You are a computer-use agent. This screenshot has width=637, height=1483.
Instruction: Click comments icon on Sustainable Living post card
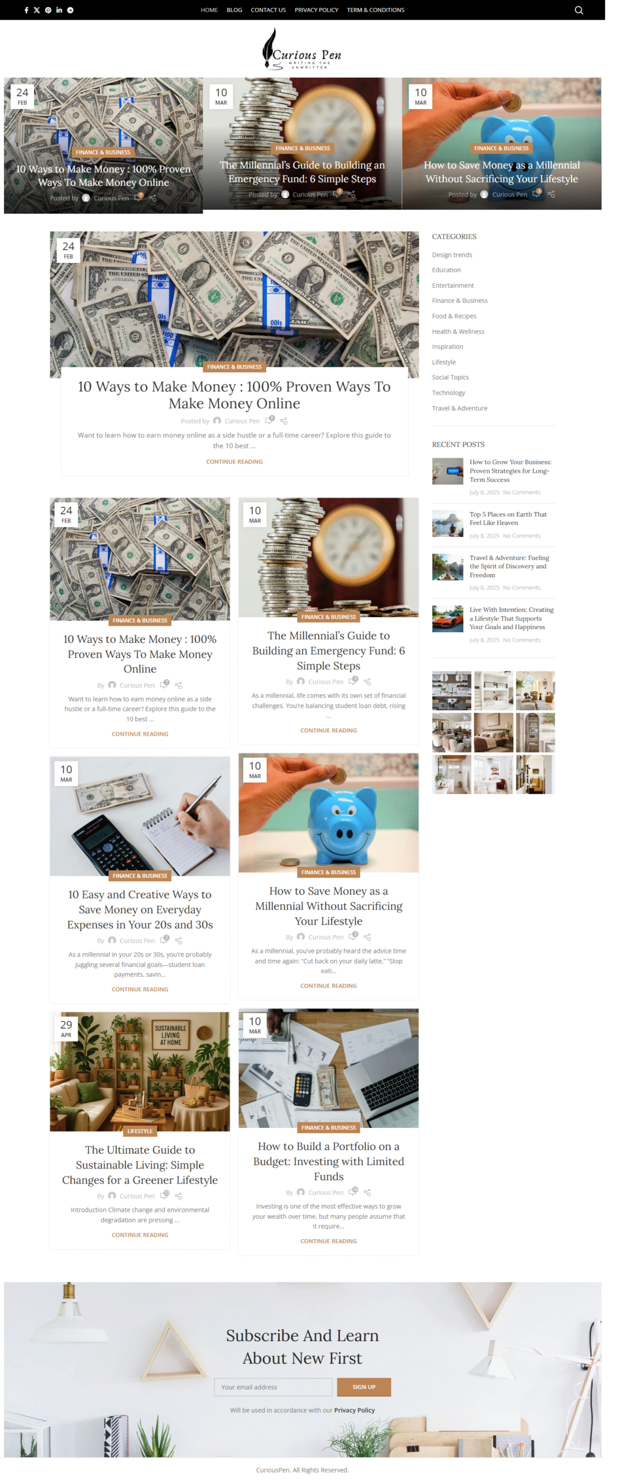(164, 1195)
